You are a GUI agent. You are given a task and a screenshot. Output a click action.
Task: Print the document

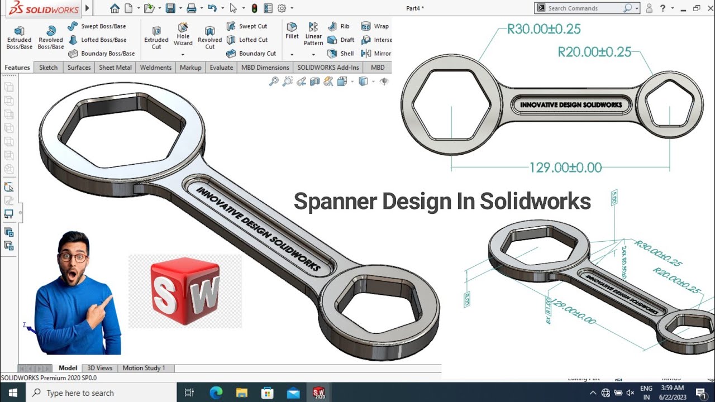tap(192, 8)
